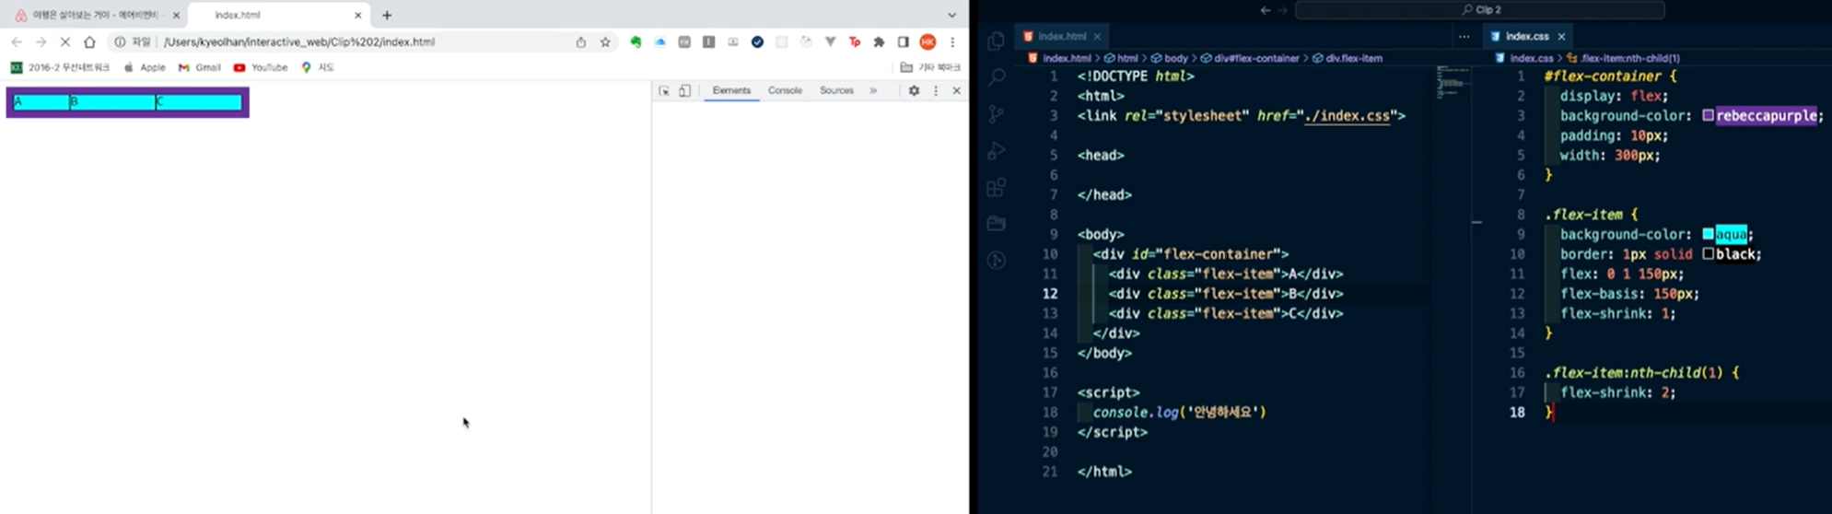The width and height of the screenshot is (1832, 514).
Task: Click the forward arrow in VS Code title bar
Action: [1282, 10]
